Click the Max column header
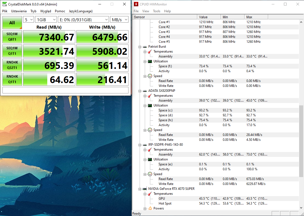Screen dimensions: 304x216 click(x=256, y=17)
